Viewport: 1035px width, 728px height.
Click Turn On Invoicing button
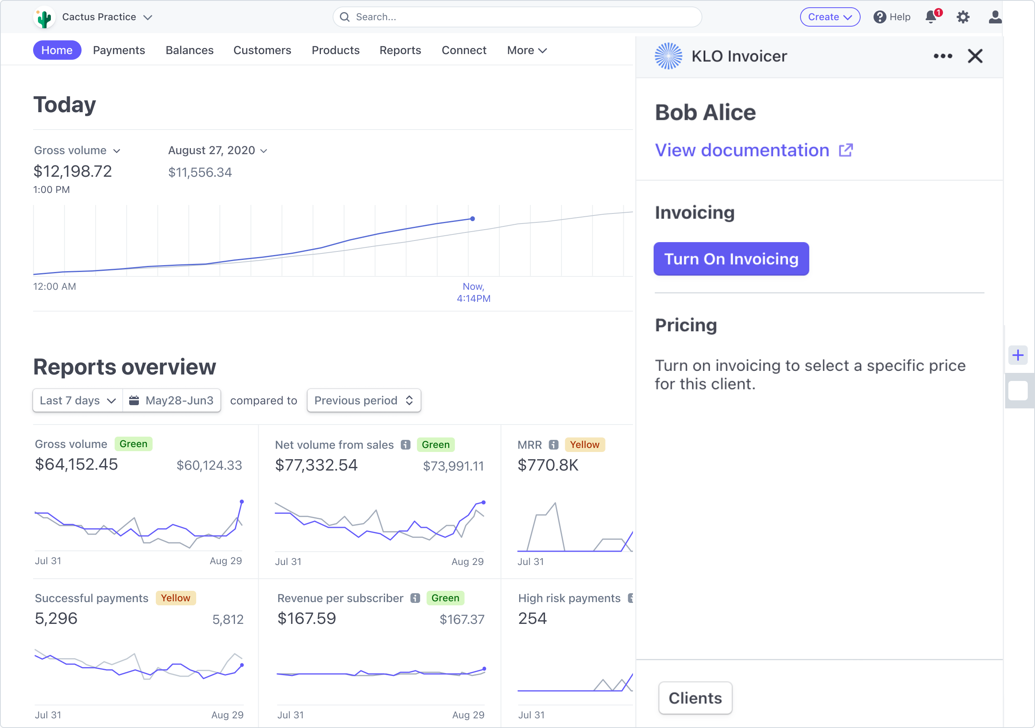point(731,259)
